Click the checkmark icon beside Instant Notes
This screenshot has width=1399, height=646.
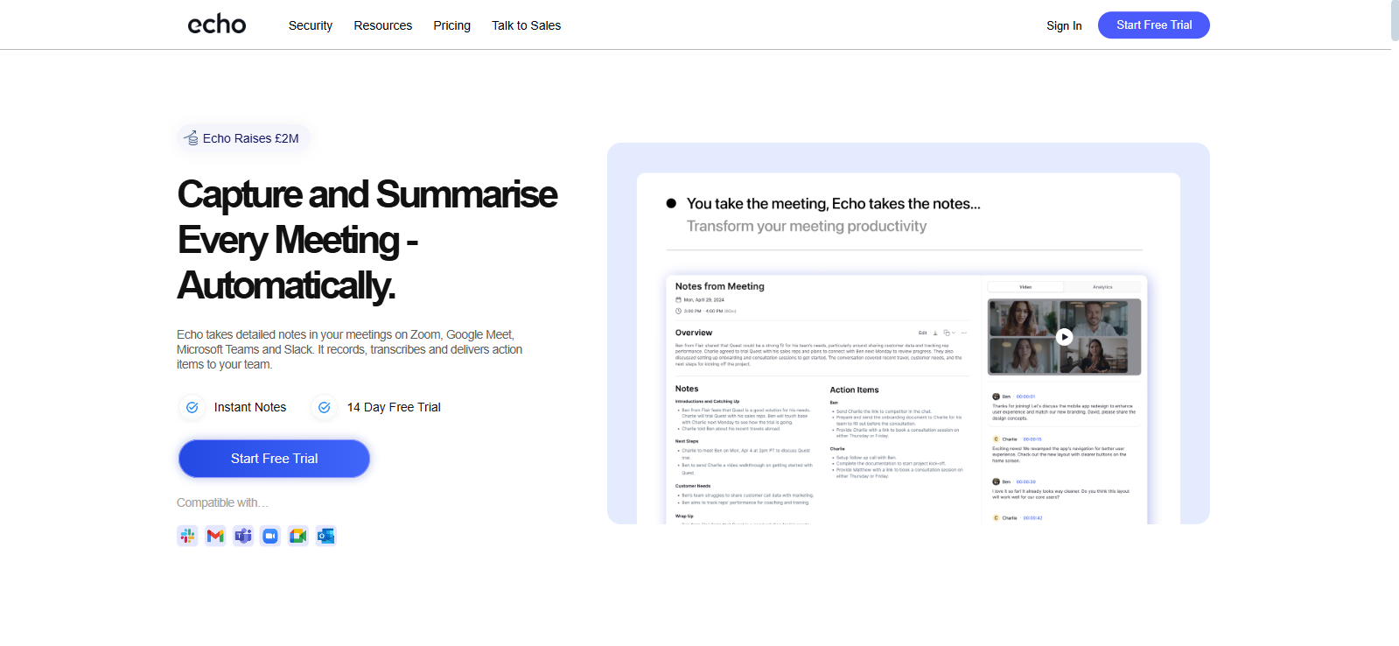192,407
